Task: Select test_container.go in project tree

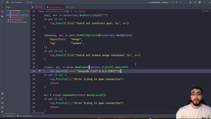Action: coord(18,18)
